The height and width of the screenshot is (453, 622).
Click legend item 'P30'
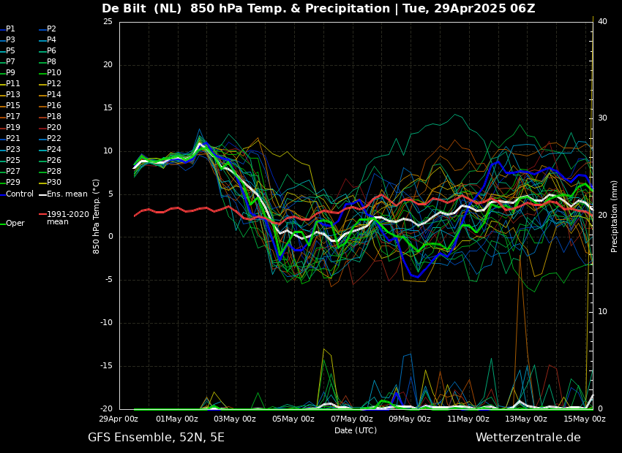pos(54,182)
